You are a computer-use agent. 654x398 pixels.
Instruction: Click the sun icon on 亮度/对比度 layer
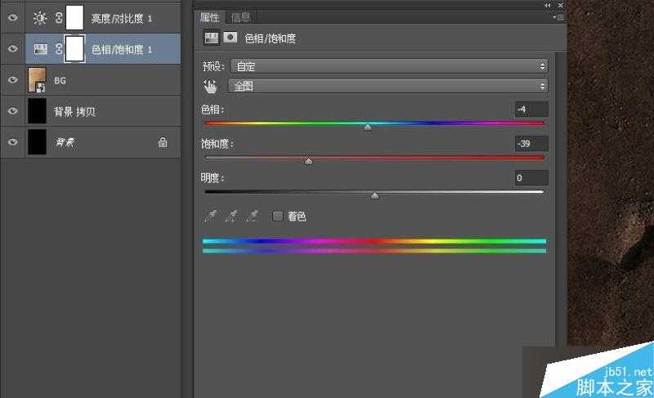pos(38,17)
